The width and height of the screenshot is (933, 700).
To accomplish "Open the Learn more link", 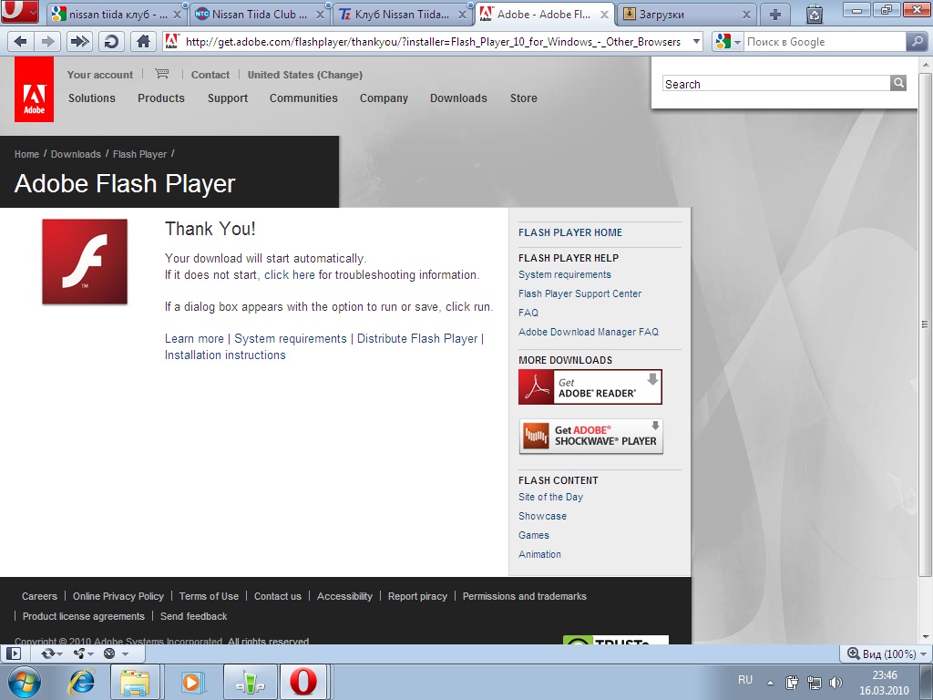I will tap(194, 339).
